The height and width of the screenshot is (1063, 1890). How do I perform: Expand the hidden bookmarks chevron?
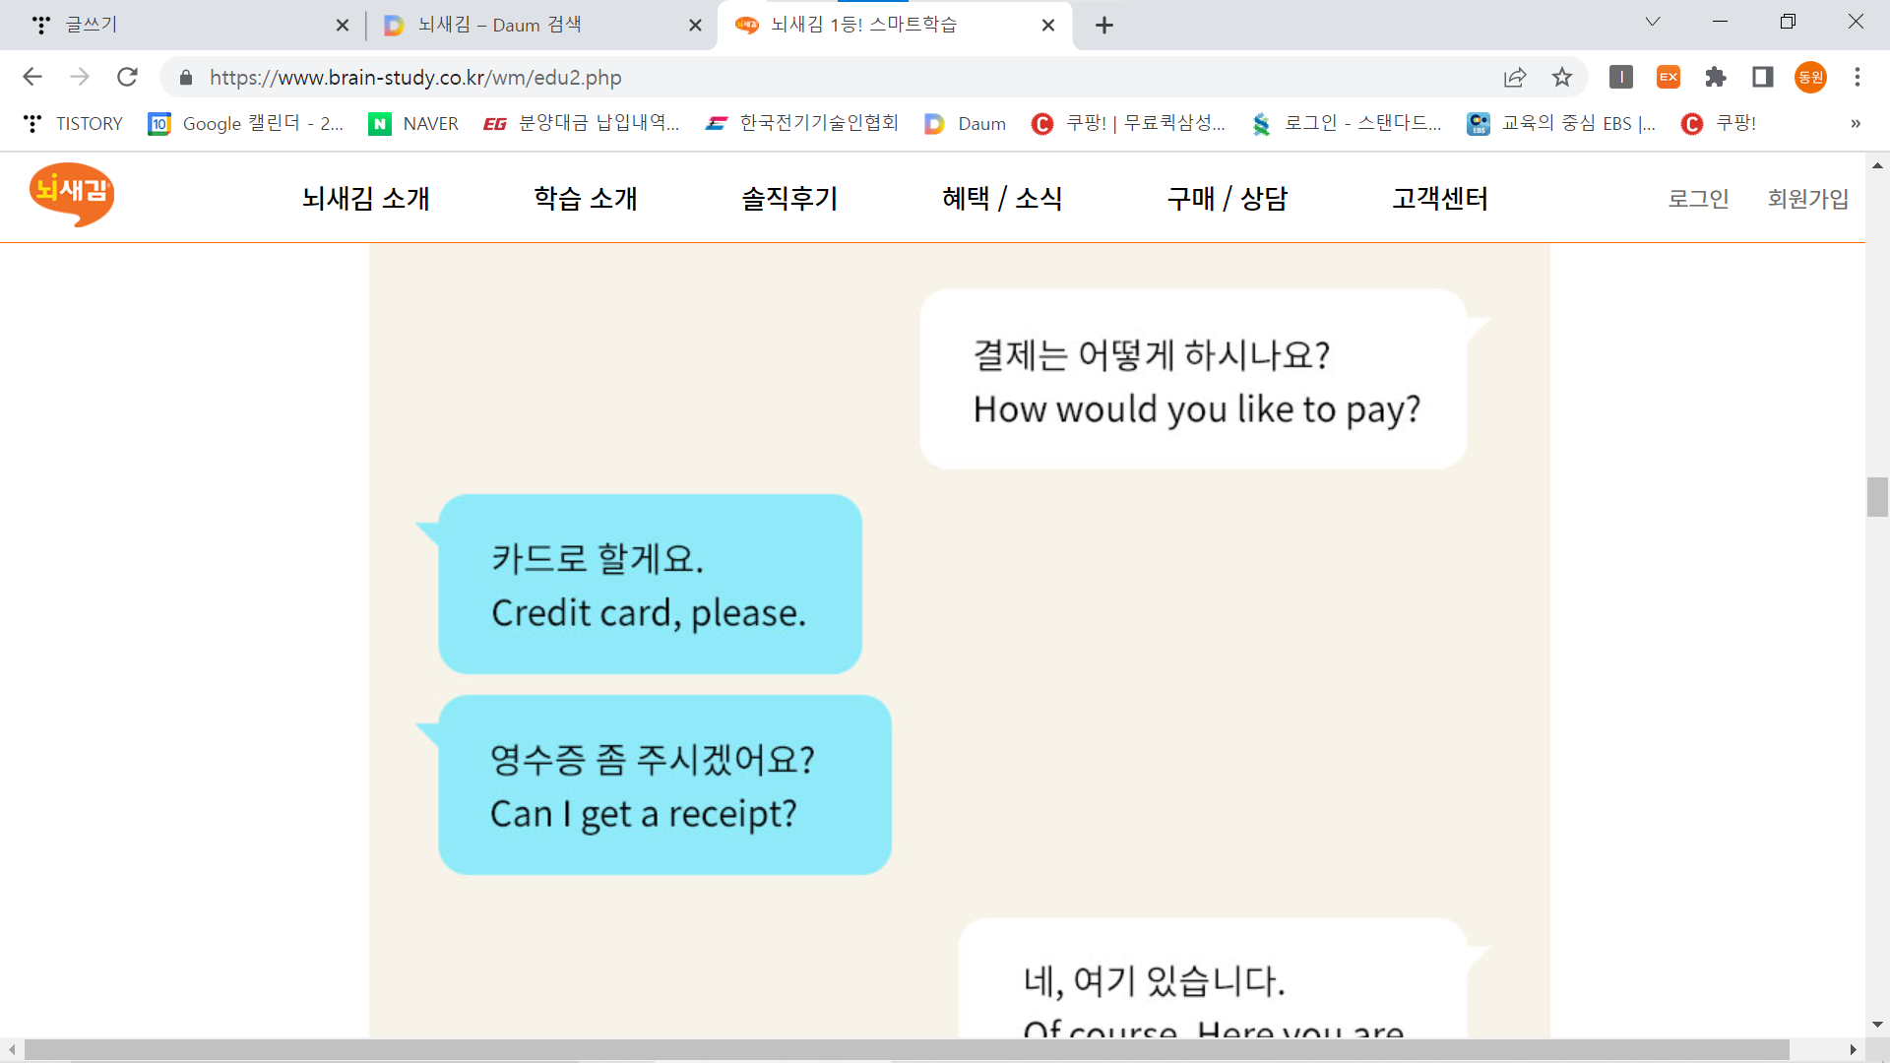coord(1855,123)
